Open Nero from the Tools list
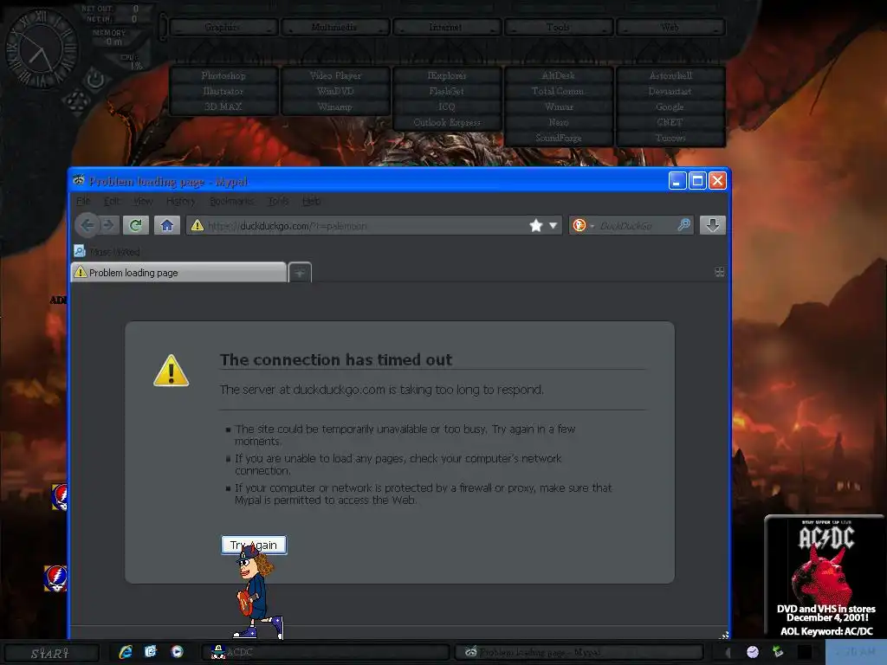This screenshot has width=887, height=665. 558,122
